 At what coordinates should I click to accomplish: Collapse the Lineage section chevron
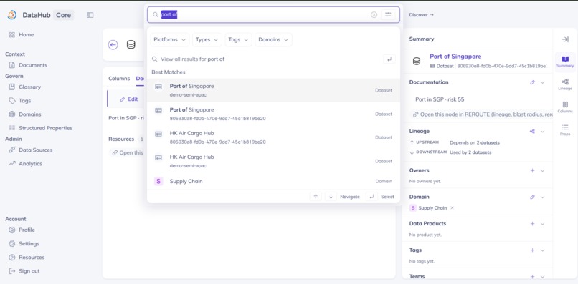pyautogui.click(x=543, y=131)
